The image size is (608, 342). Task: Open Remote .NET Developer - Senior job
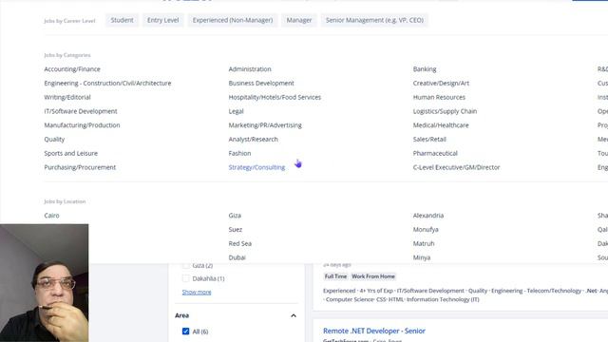[374, 331]
